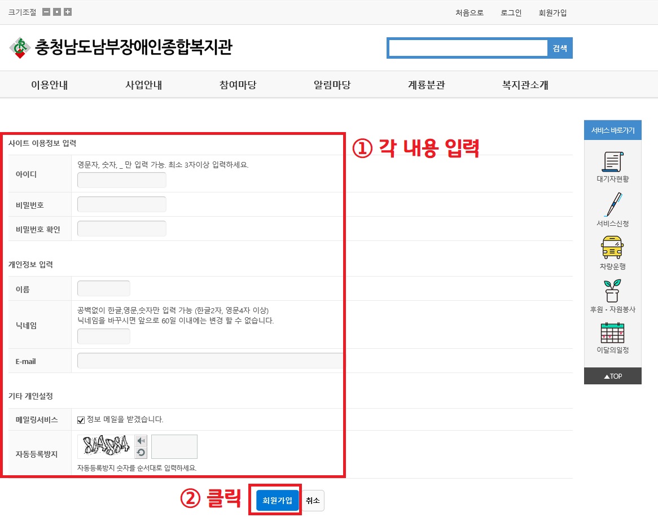658x517 pixels.
Task: Open the 차량운행 bus icon
Action: [612, 248]
